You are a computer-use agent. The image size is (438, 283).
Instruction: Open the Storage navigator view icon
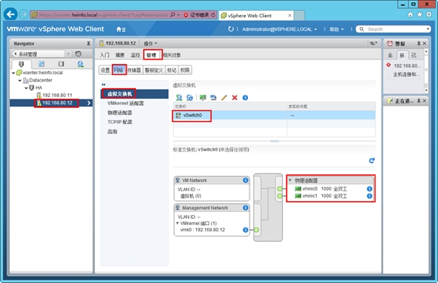pos(61,64)
